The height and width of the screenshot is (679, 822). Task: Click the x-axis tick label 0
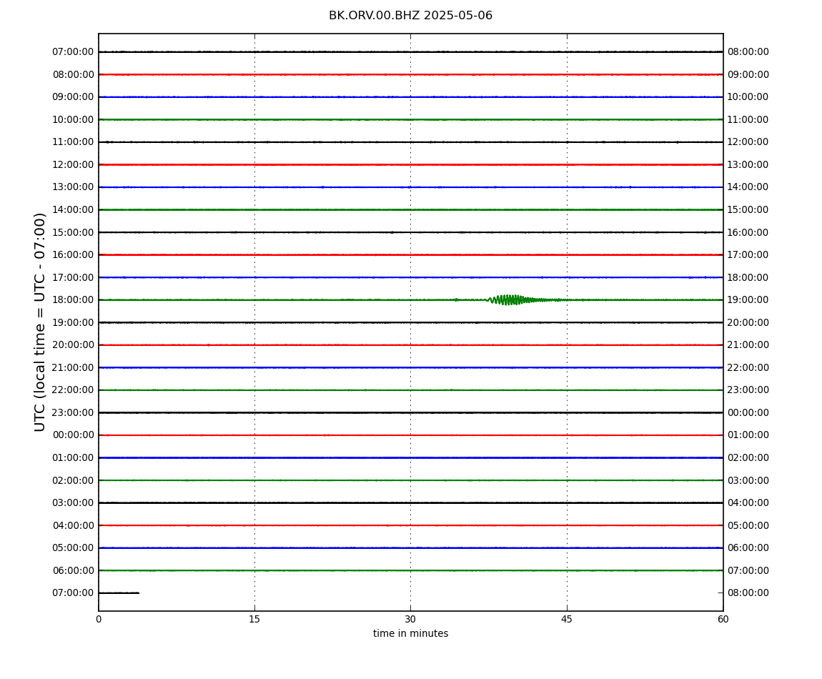99,619
